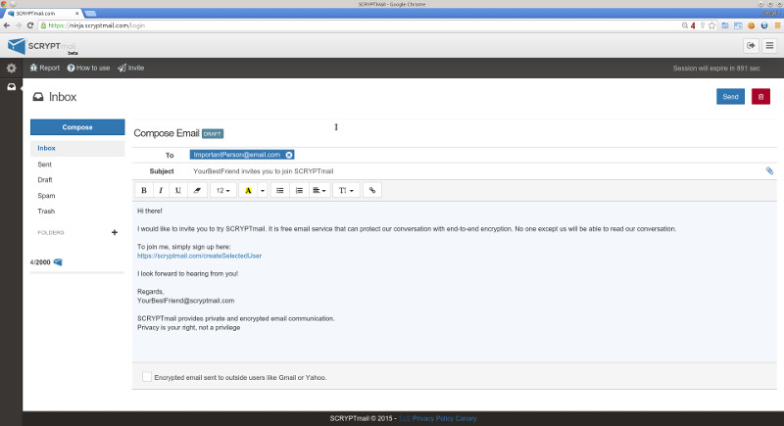
Task: Click the DRAFT label badge
Action: 213,134
